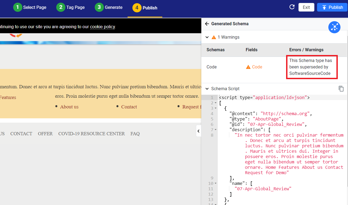Click the refresh icon beside Exit
Screen dimensions: 348x205
292,7
